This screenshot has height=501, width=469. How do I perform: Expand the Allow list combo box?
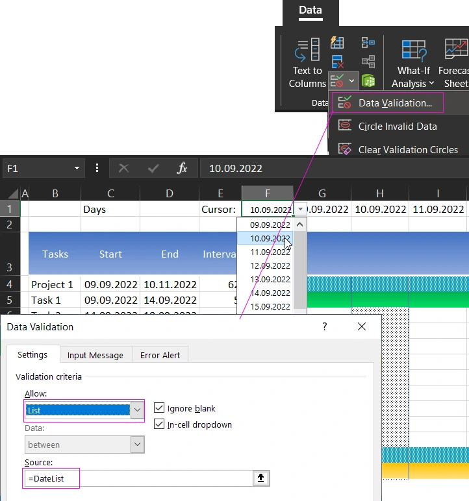137,410
